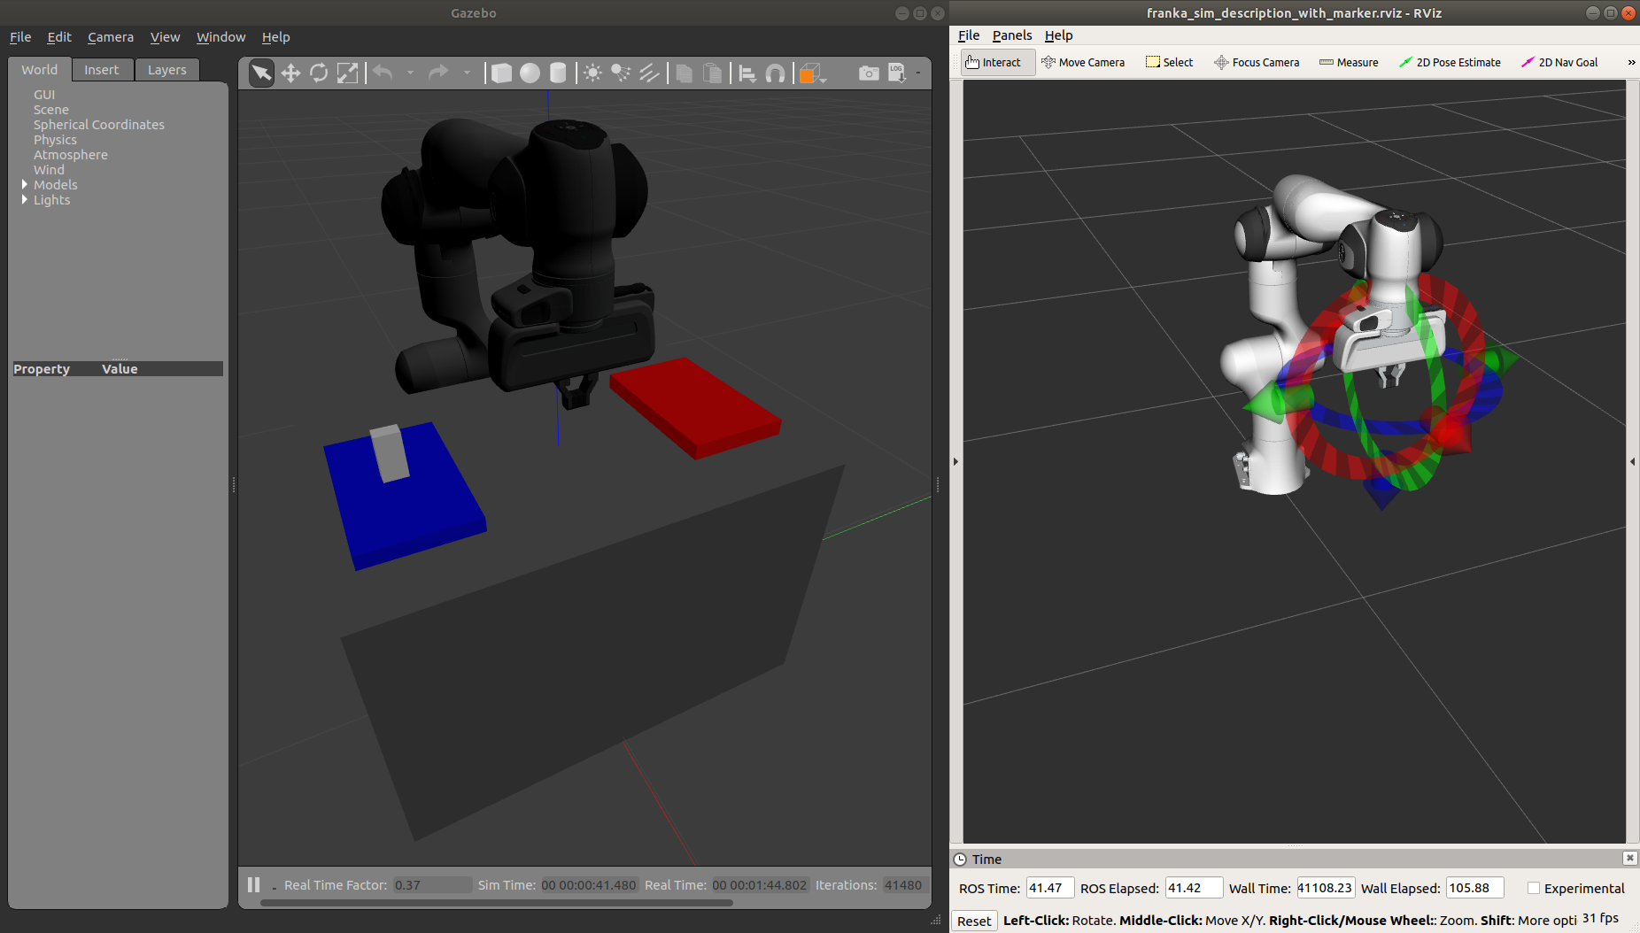Select the Scale mode tool

(x=347, y=73)
